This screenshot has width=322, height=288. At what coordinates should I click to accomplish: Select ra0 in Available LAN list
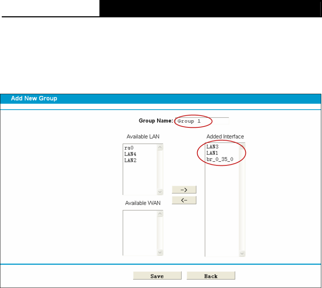click(x=129, y=148)
